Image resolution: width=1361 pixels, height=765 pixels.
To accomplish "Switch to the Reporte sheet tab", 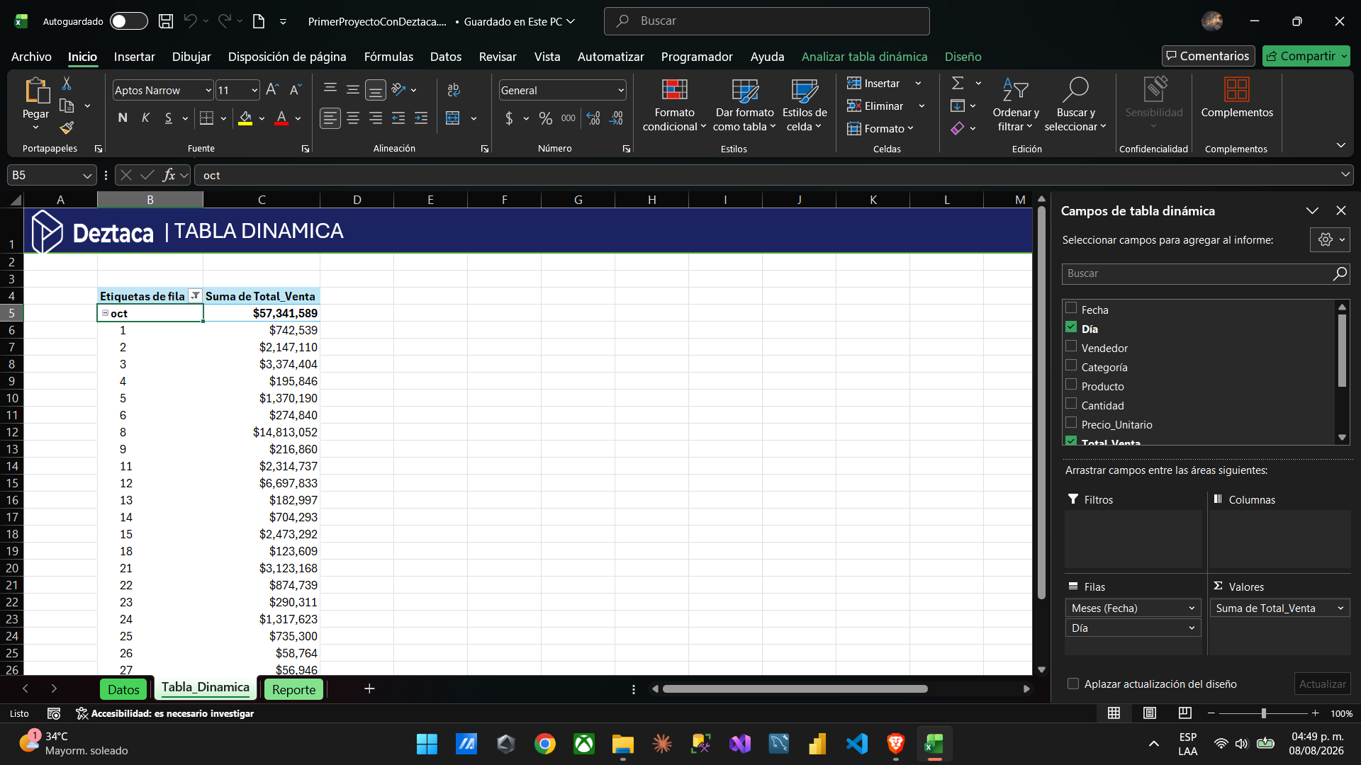I will pyautogui.click(x=293, y=689).
